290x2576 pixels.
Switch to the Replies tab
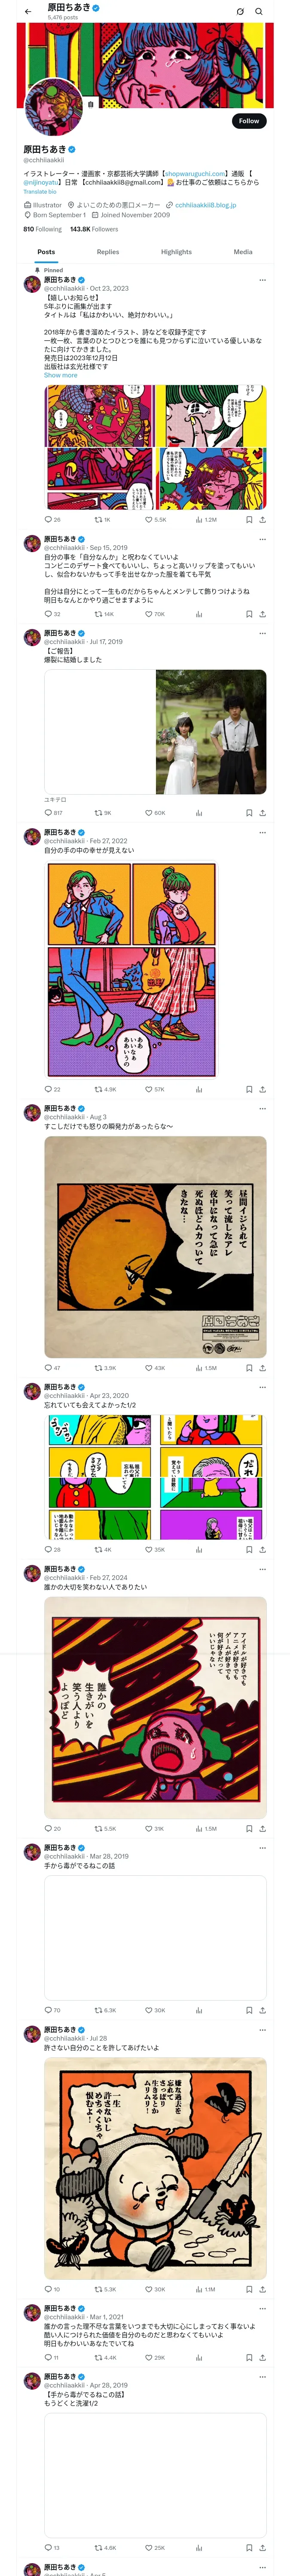(108, 252)
